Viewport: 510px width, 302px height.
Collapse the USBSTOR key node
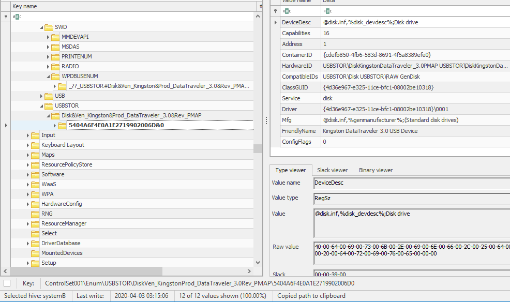tap(42, 105)
